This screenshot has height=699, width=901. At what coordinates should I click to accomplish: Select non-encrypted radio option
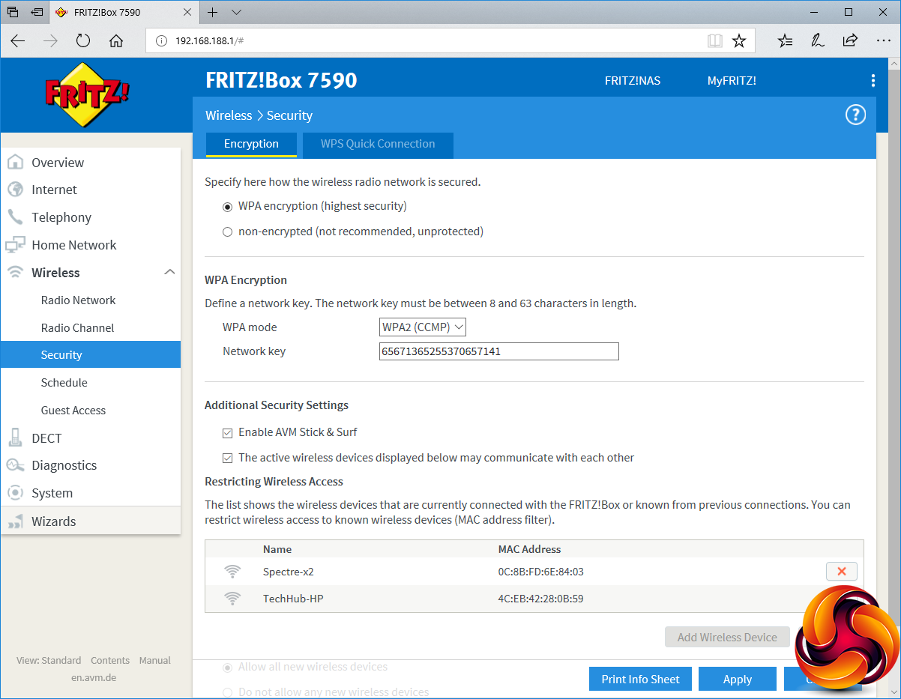(228, 232)
